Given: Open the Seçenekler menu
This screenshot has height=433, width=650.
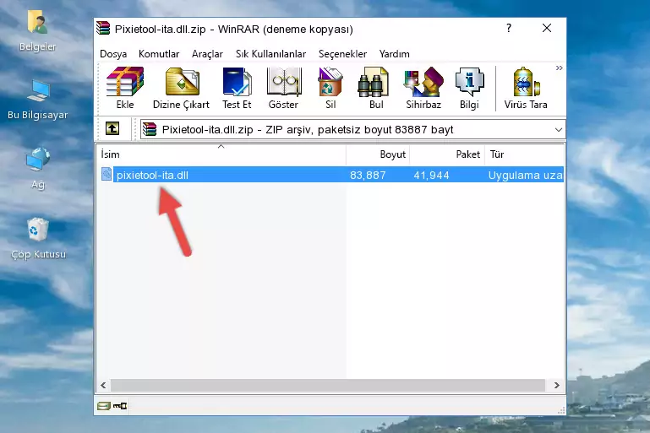Looking at the screenshot, I should coord(342,54).
